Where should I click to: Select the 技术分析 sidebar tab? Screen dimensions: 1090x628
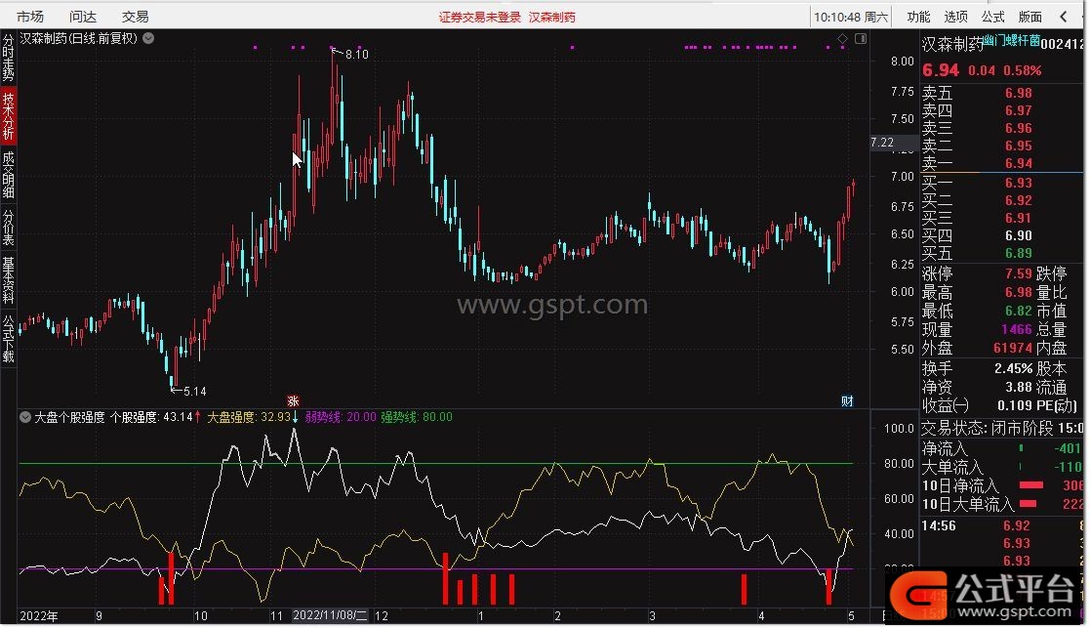point(8,115)
